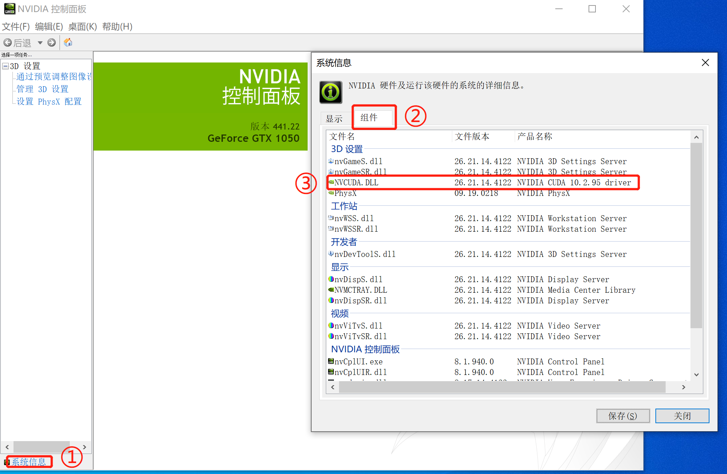Switch to the 显示 tab

(335, 118)
